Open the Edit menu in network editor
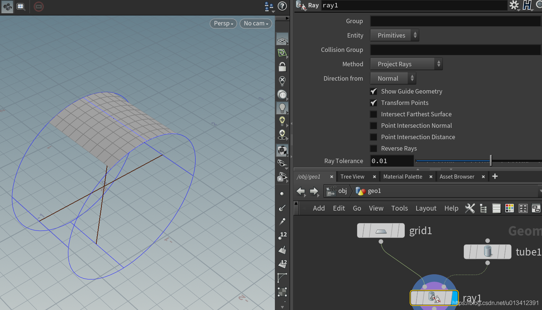The height and width of the screenshot is (310, 542). [x=339, y=208]
